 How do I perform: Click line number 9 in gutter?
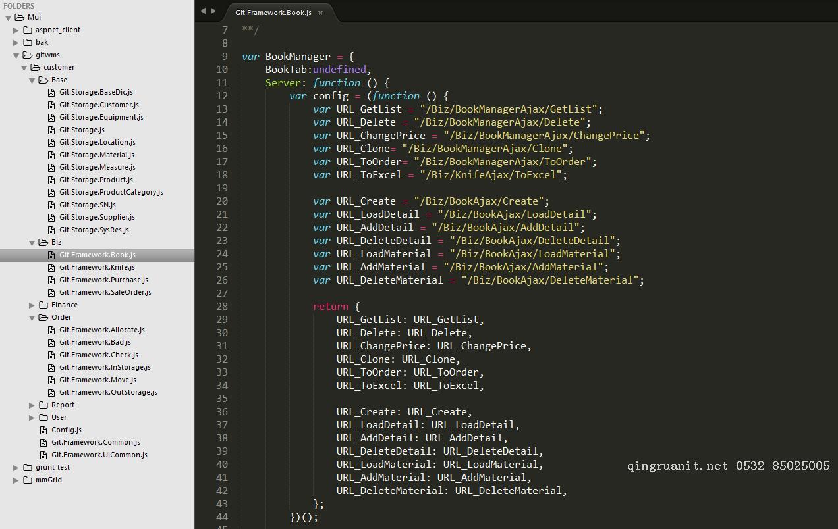(x=225, y=57)
